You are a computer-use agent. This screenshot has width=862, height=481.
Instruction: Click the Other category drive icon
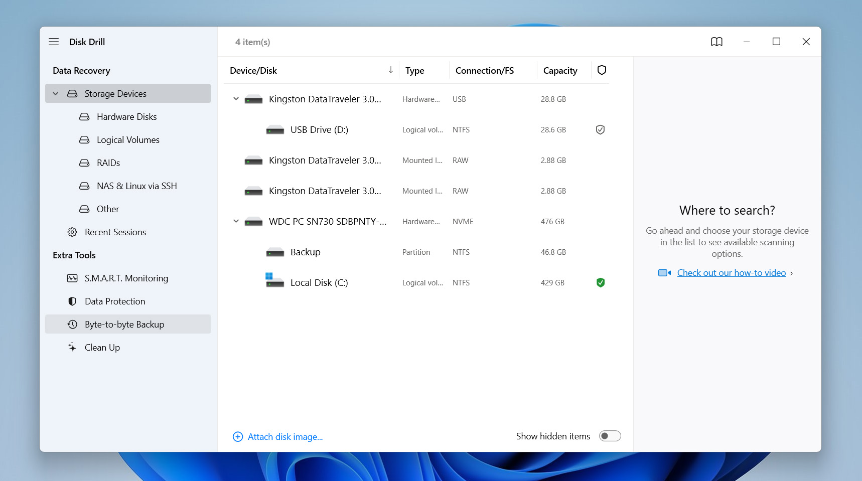[x=84, y=209]
